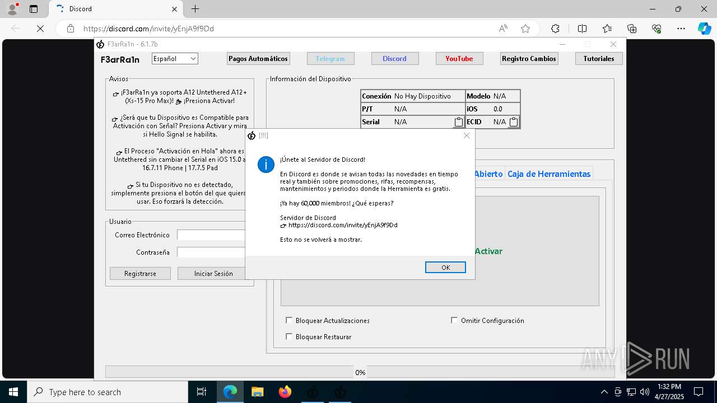Open the YouTube button

[459, 58]
